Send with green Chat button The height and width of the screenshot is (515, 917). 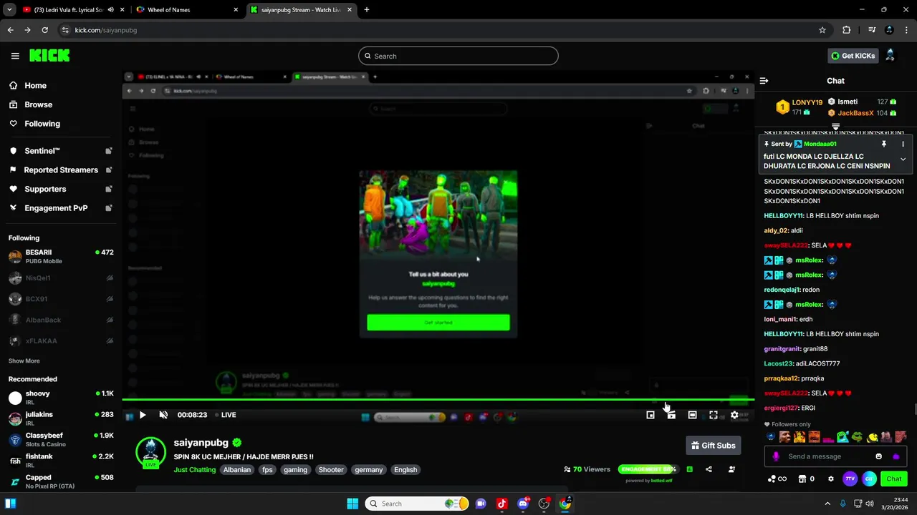click(x=894, y=479)
